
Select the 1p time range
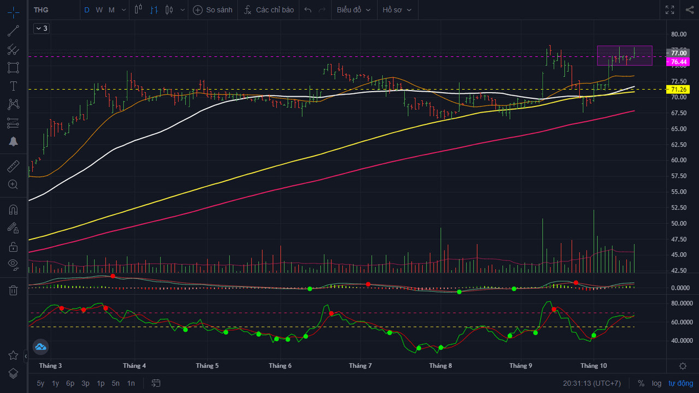click(x=100, y=383)
